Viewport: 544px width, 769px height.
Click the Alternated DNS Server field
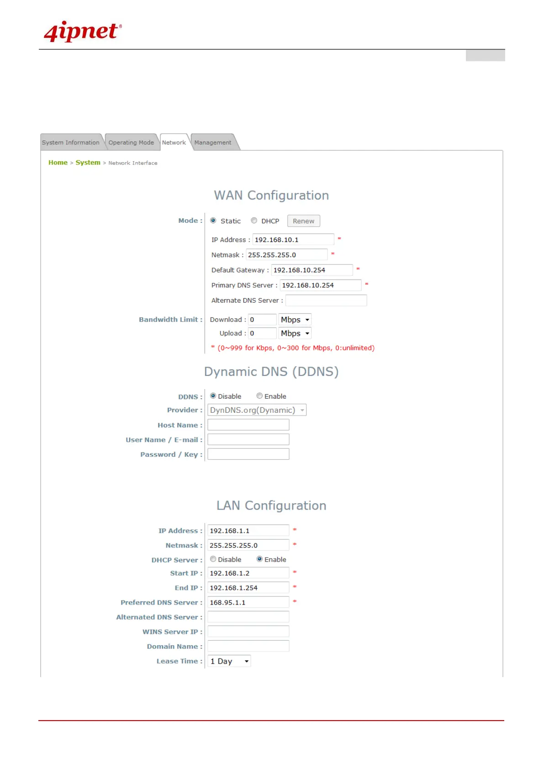pyautogui.click(x=248, y=617)
